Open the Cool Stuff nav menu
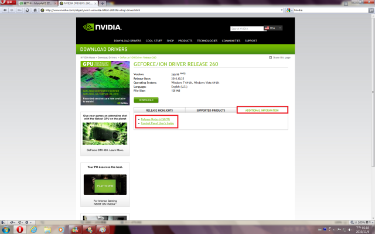Viewport: 375px width, 234px height. 154,41
